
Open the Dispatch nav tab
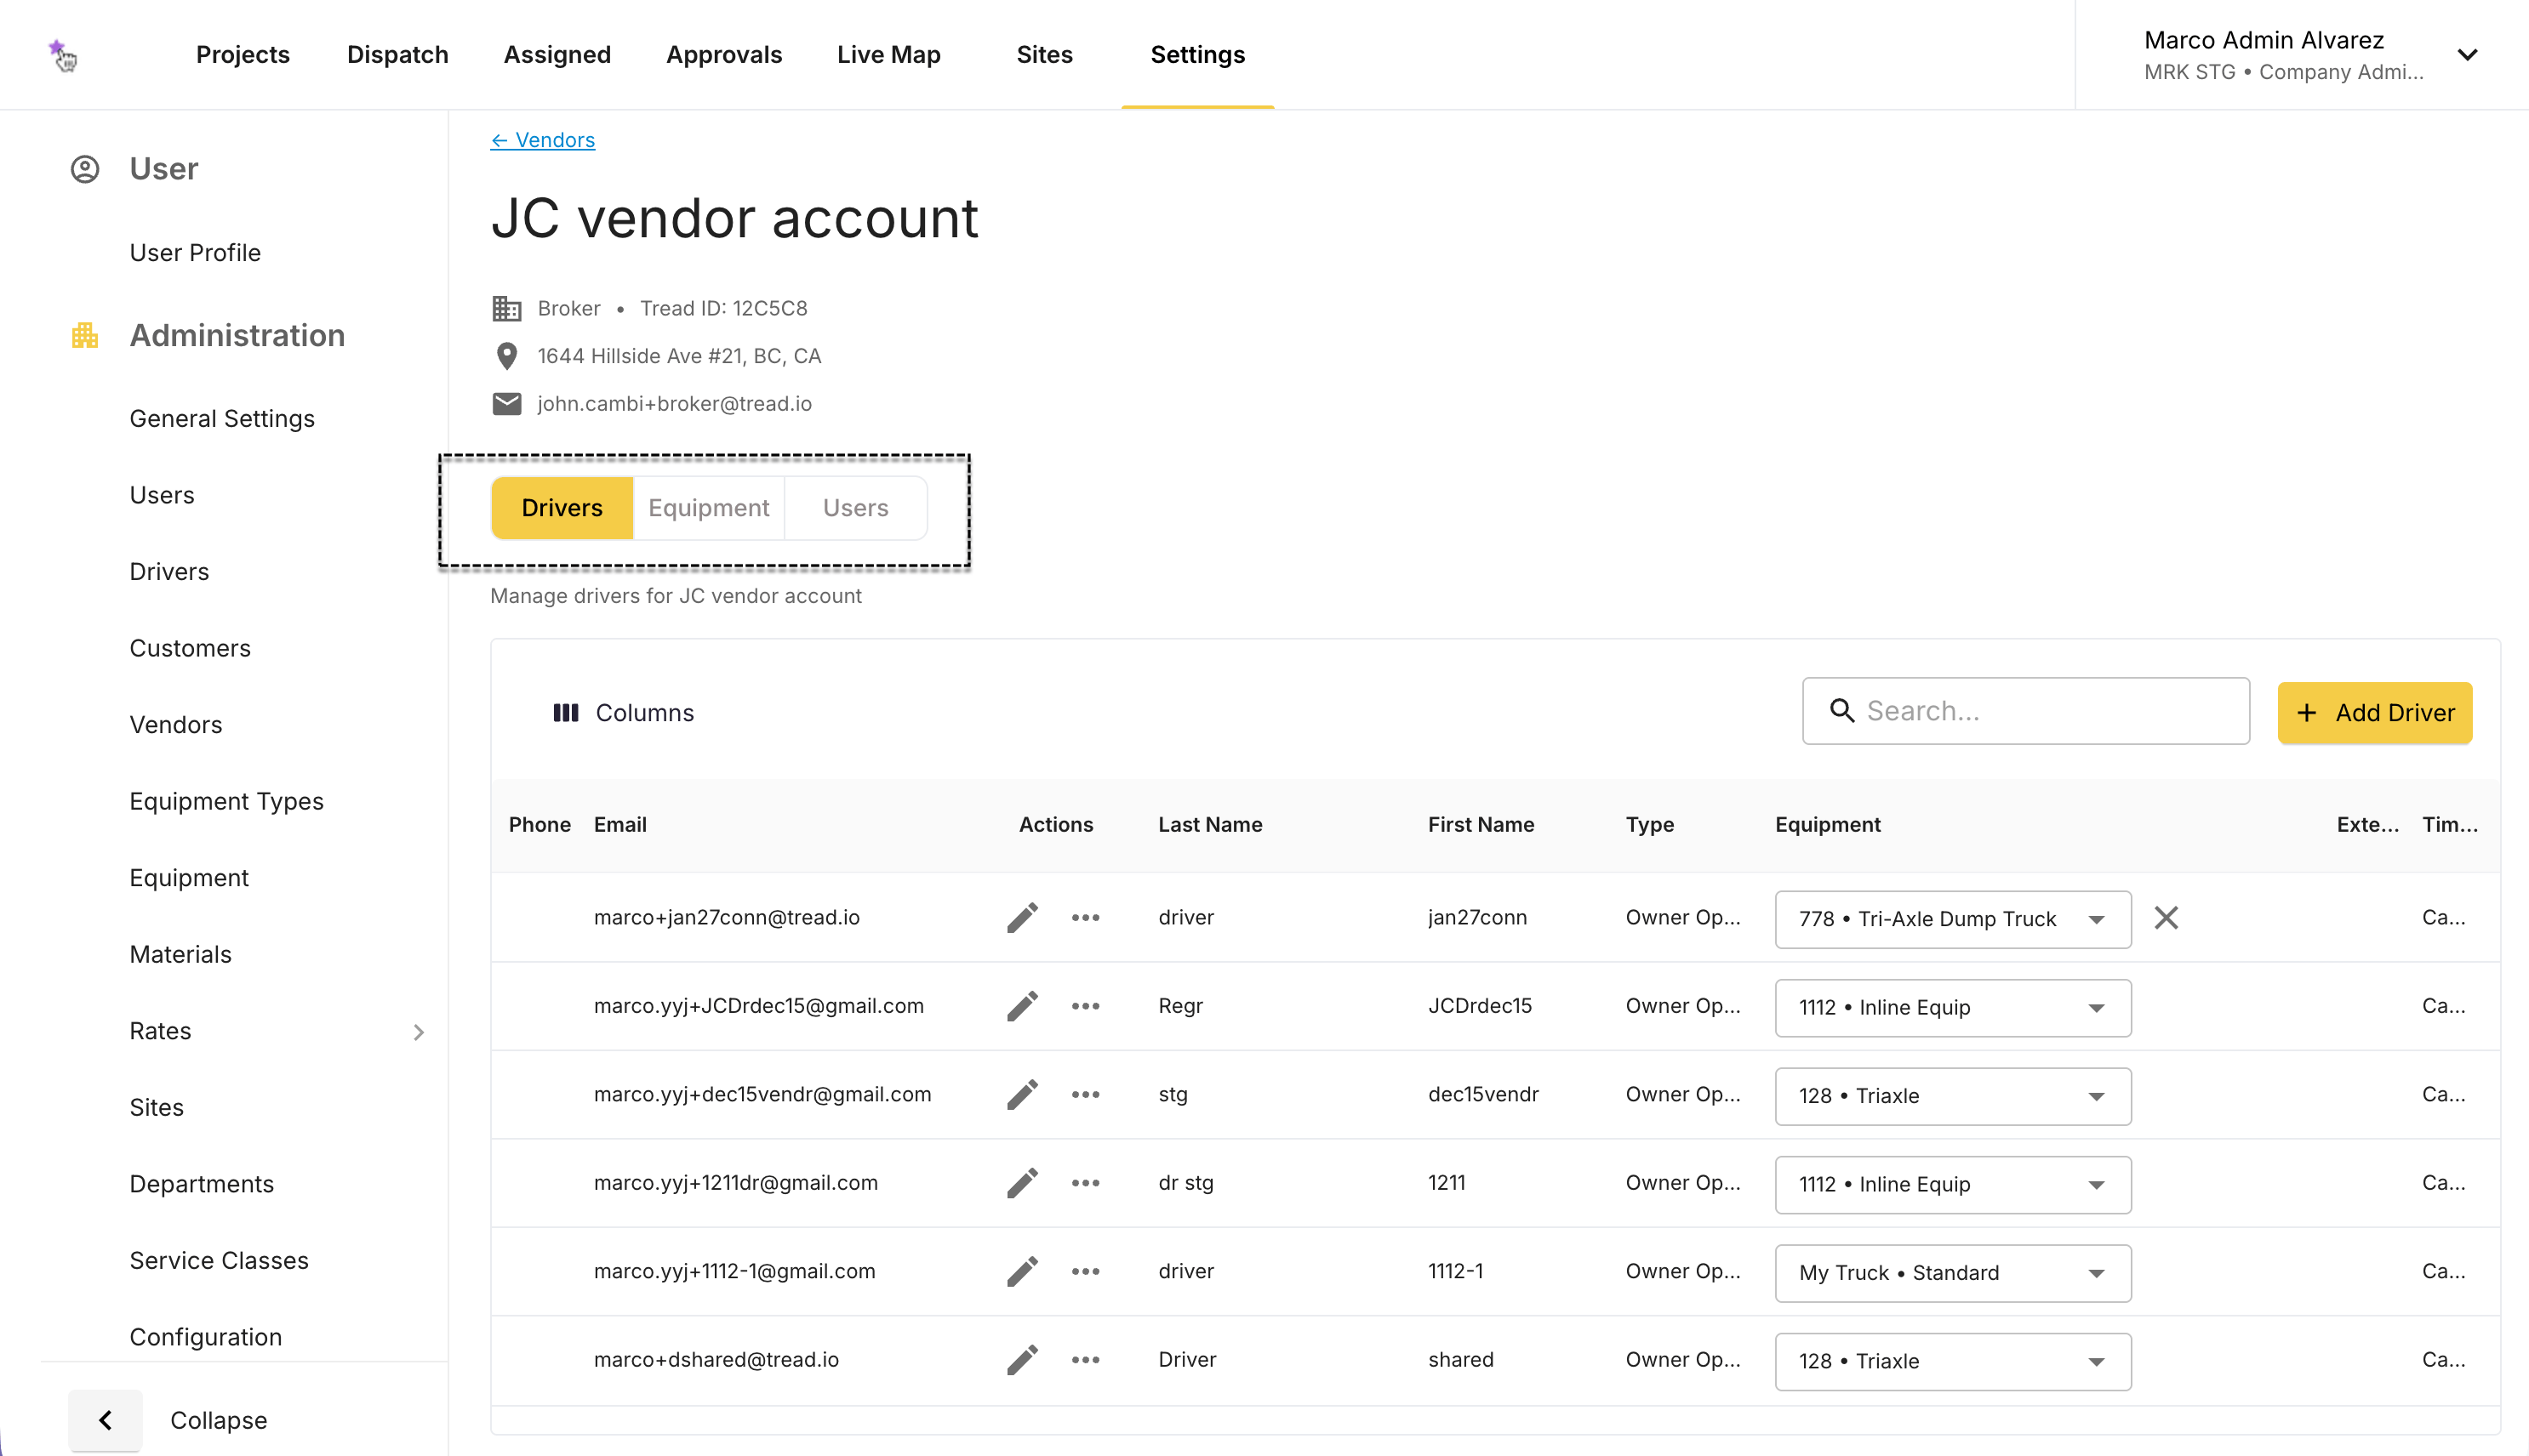pos(397,55)
